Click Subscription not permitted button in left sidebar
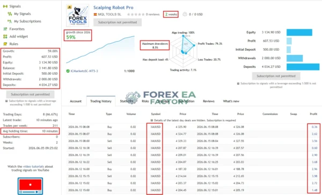322x195 pixels. (30, 95)
